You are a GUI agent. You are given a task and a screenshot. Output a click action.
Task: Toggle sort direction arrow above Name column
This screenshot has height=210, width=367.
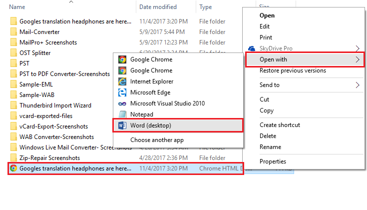(71, 2)
